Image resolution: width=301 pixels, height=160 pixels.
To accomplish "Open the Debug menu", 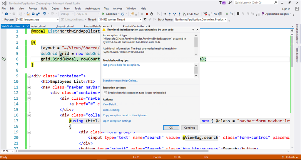I will 56,8.
